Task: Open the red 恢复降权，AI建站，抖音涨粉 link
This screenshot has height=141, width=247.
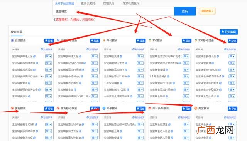Action: pos(75,20)
